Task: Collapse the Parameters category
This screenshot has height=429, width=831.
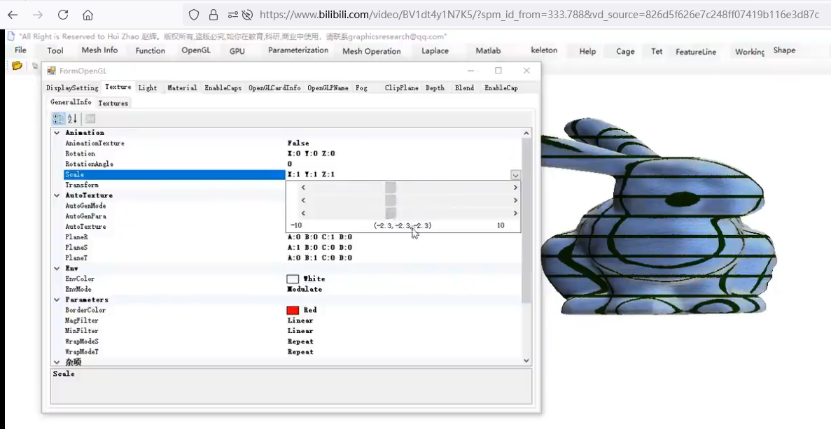Action: [57, 300]
